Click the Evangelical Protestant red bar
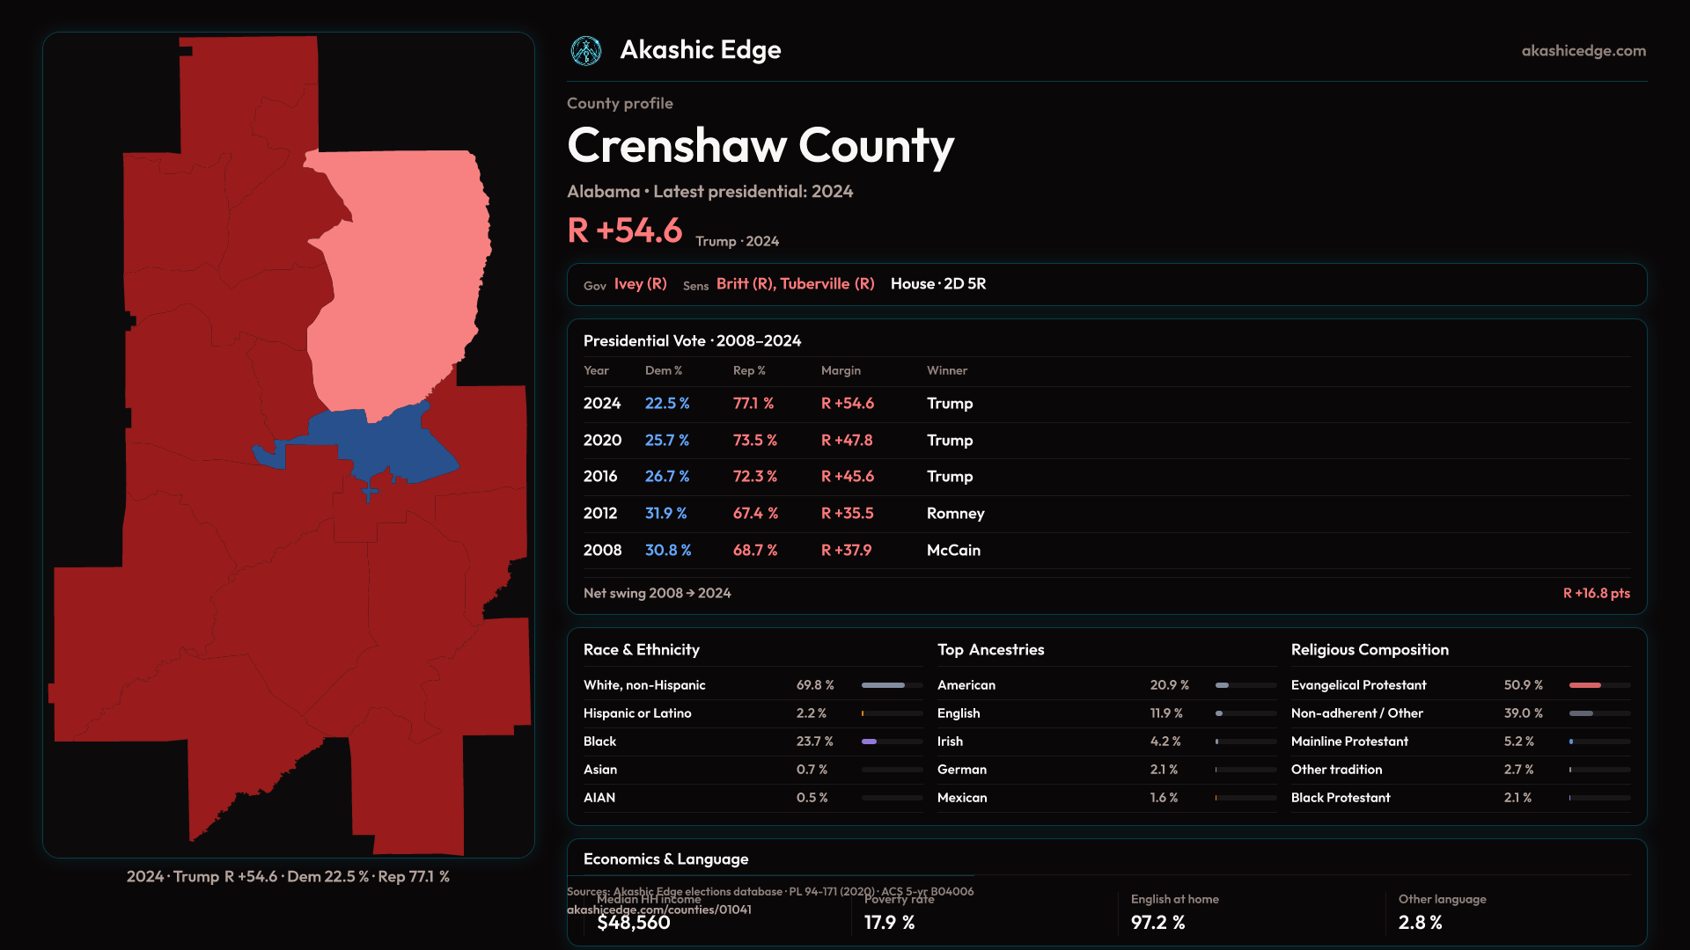 [1585, 685]
